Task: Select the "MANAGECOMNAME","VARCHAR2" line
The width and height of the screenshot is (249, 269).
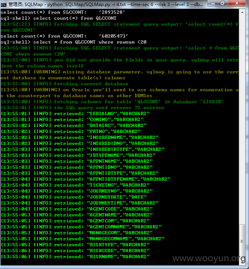Action: (x=83, y=239)
